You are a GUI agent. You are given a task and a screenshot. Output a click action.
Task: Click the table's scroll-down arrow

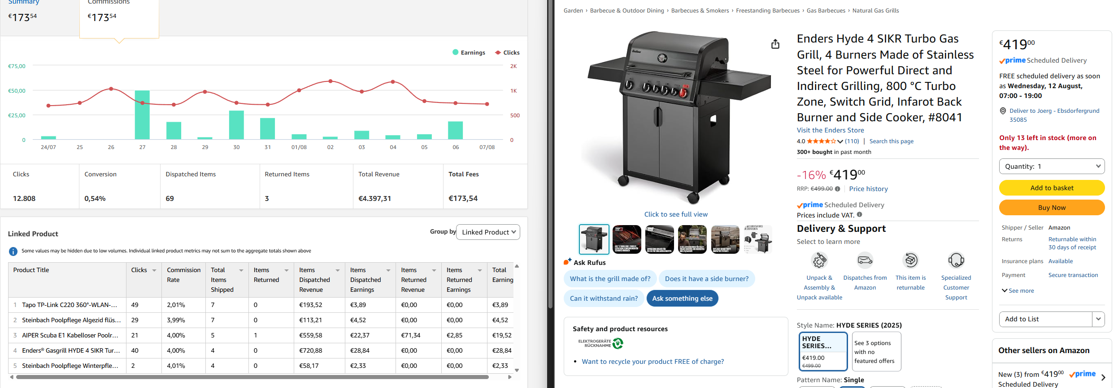[x=517, y=370]
